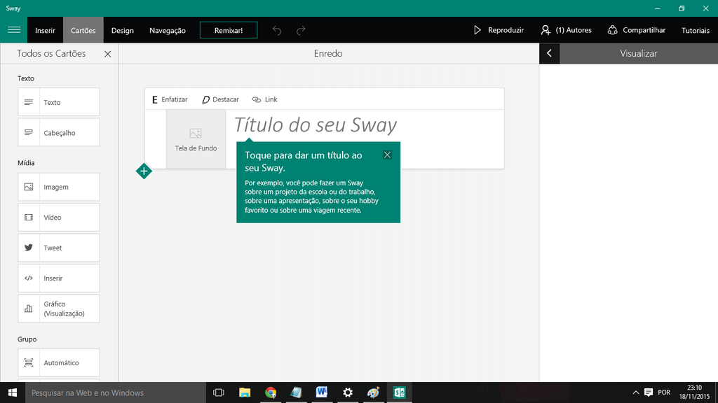Open the Visualizar preview pane
The width and height of the screenshot is (718, 403).
638,53
